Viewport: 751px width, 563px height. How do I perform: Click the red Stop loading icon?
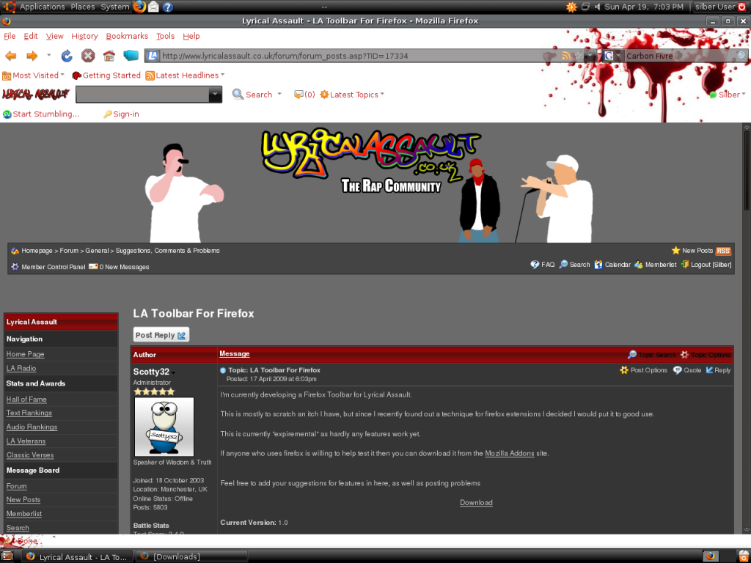(x=88, y=56)
